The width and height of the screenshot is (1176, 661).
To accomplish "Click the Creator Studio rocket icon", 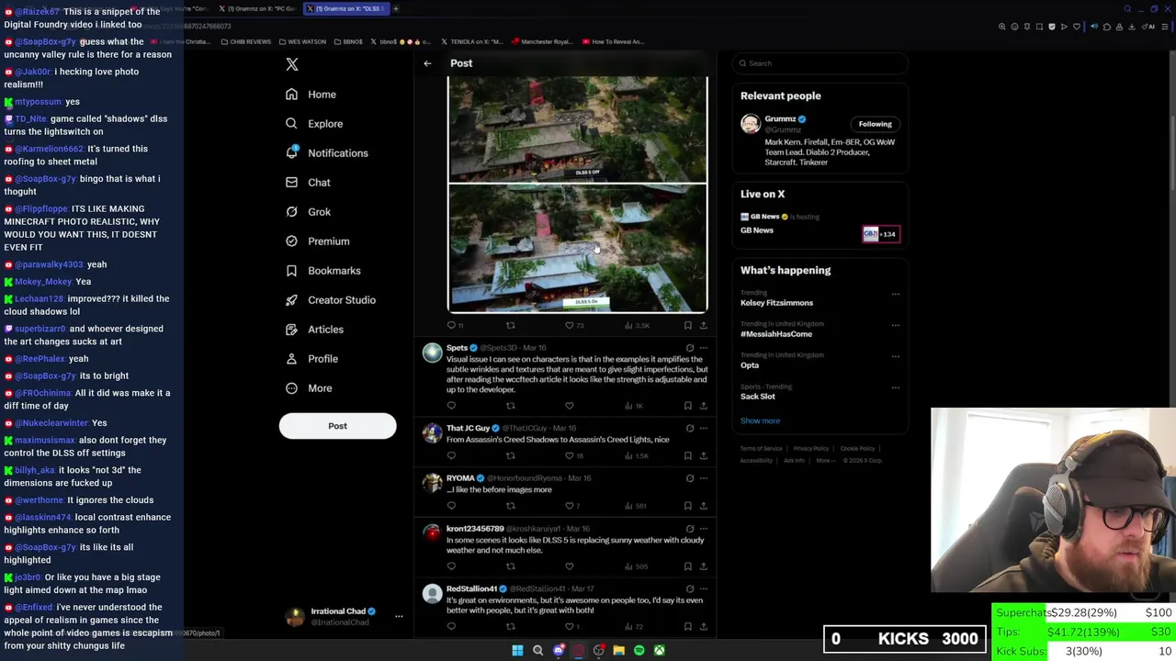I will pos(291,300).
